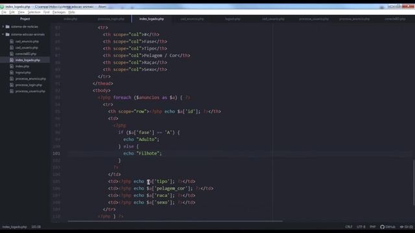
Task: Open the View menu
Action: click(x=21, y=12)
